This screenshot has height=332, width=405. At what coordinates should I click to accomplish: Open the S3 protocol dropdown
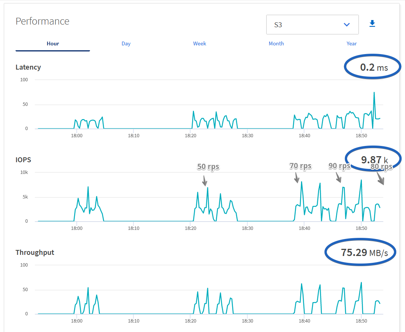(x=312, y=25)
